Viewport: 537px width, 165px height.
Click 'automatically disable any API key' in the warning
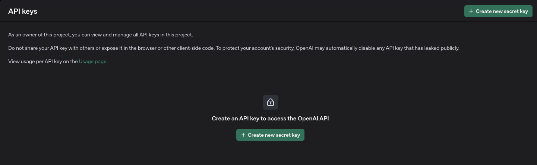pyautogui.click(x=364, y=48)
